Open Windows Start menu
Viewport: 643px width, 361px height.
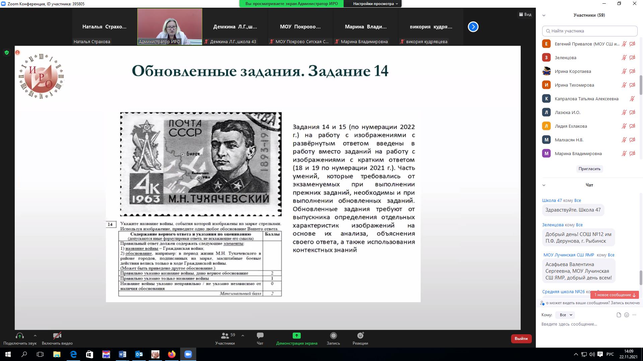(x=8, y=354)
